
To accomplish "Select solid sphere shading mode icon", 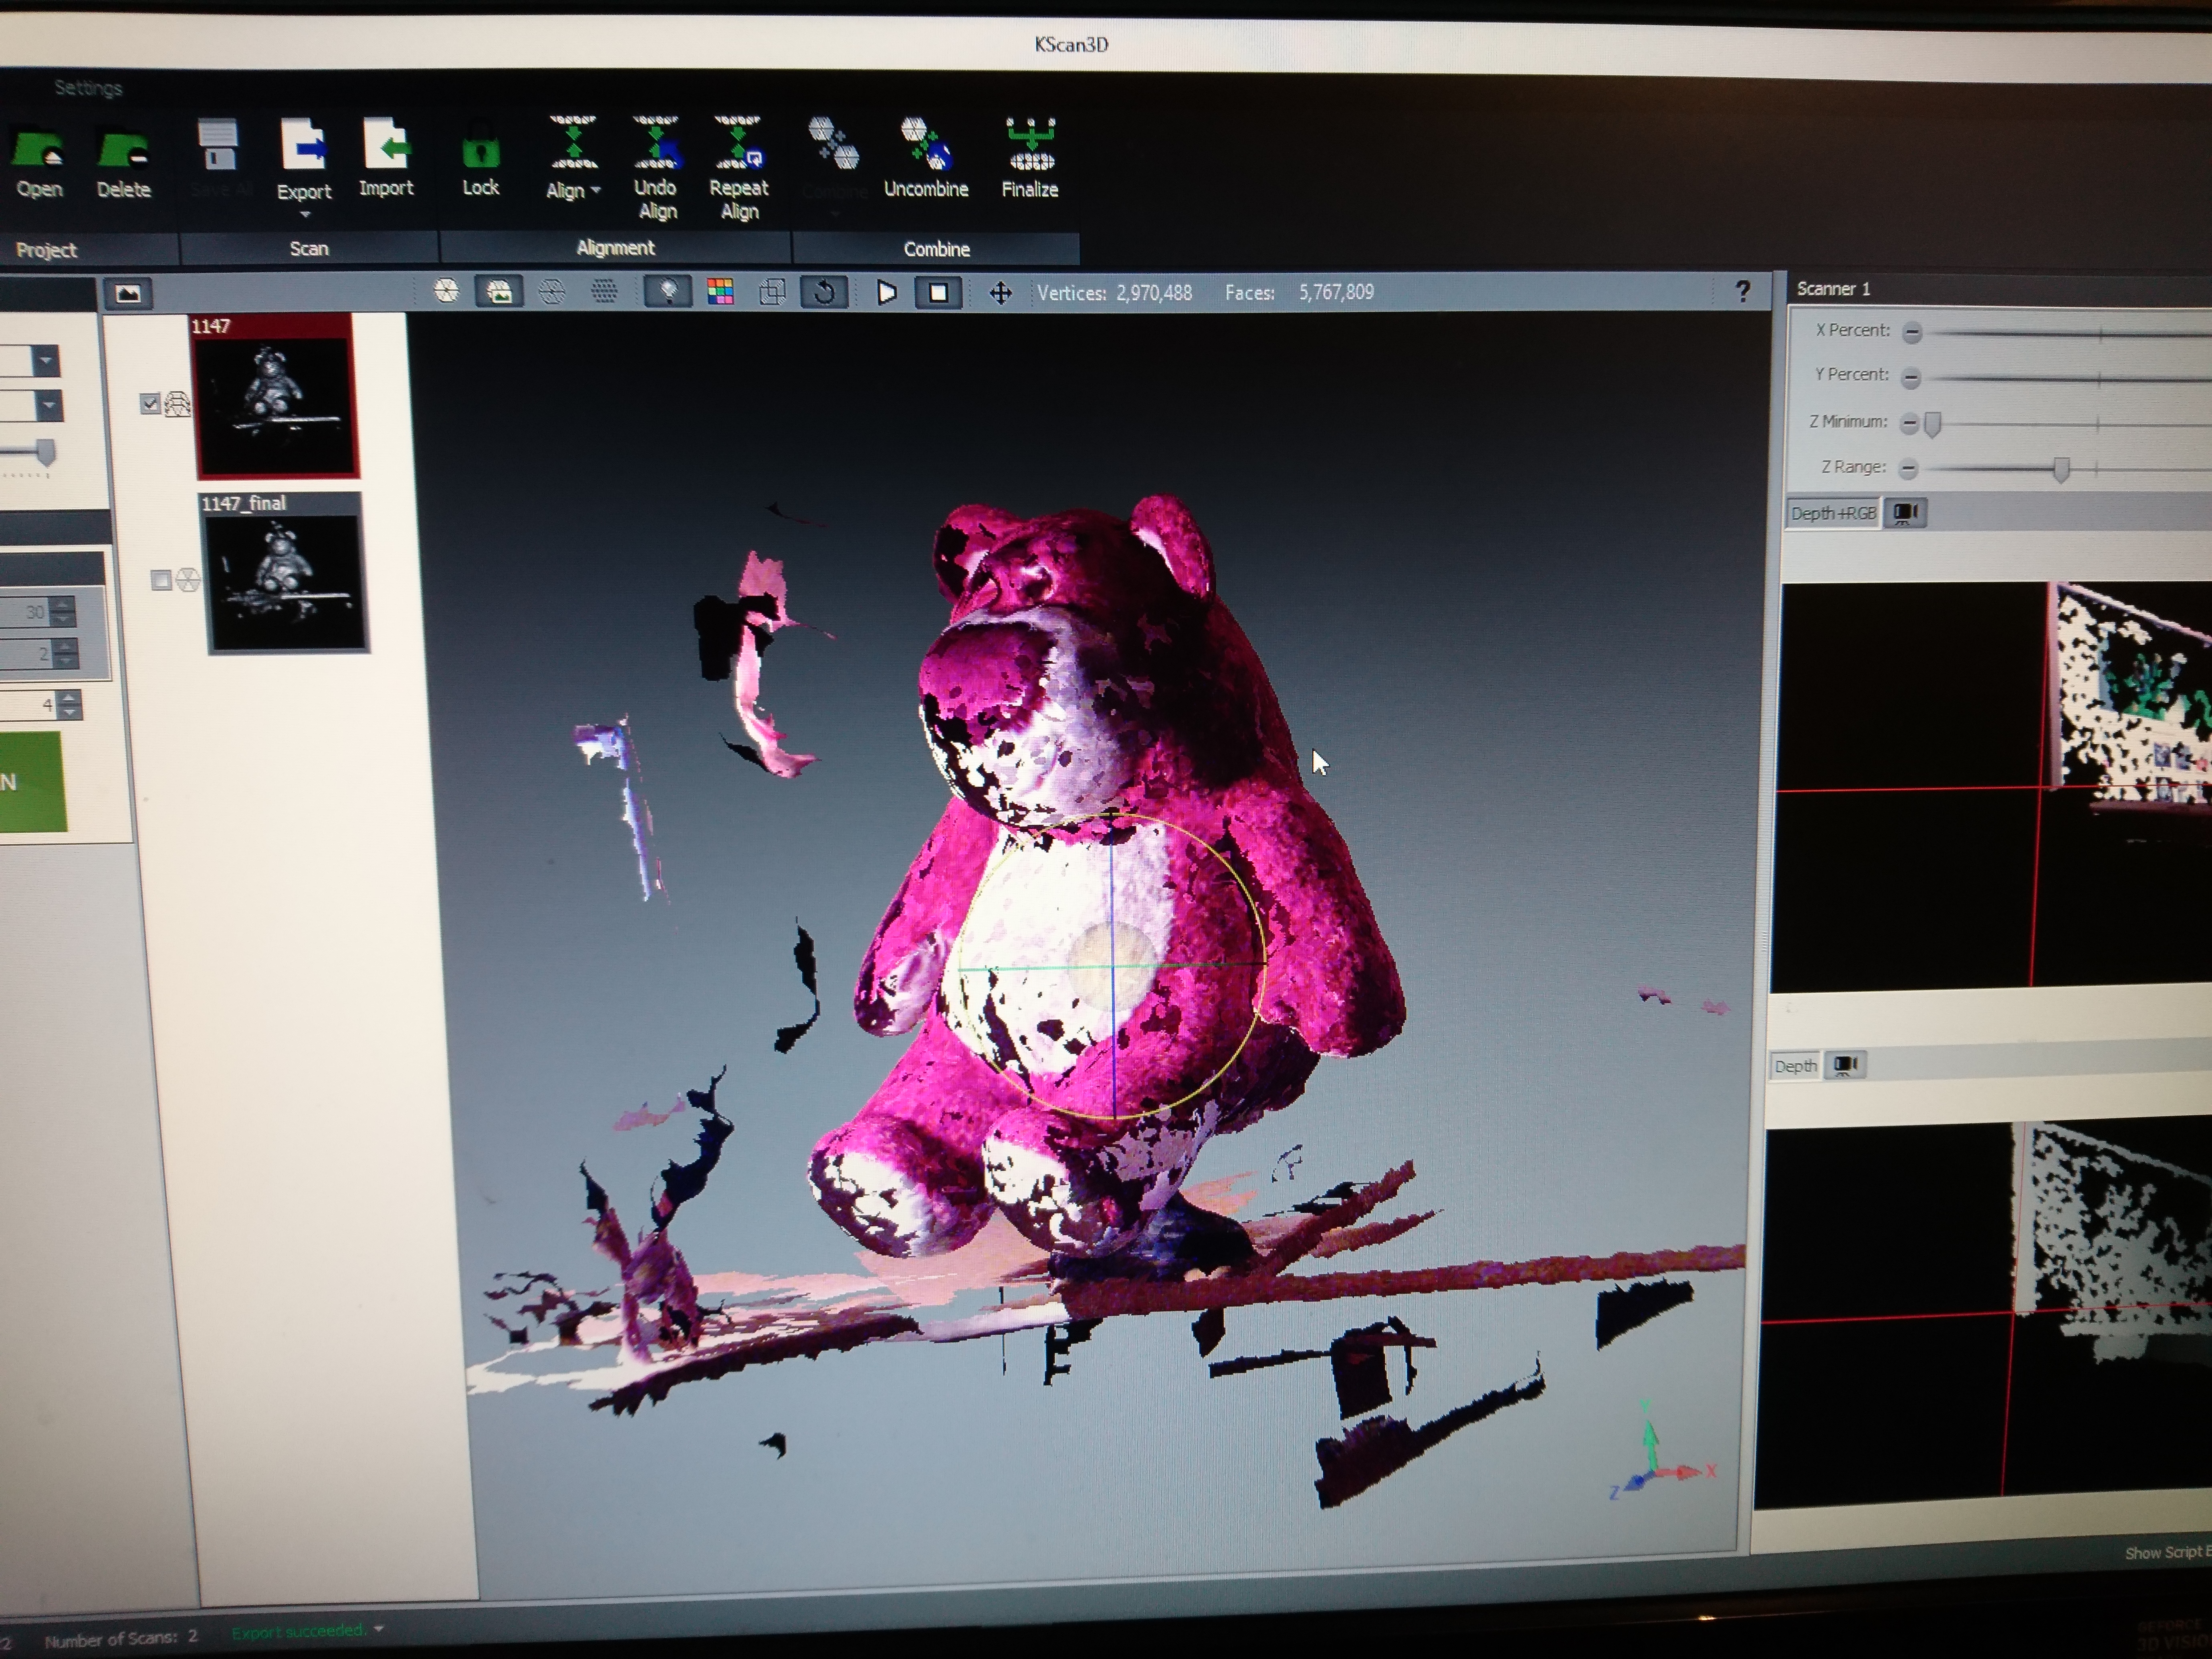I will point(446,291).
